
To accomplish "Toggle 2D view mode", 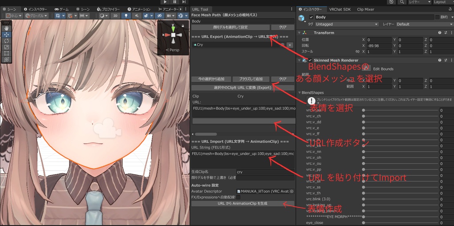I will click(116, 15).
